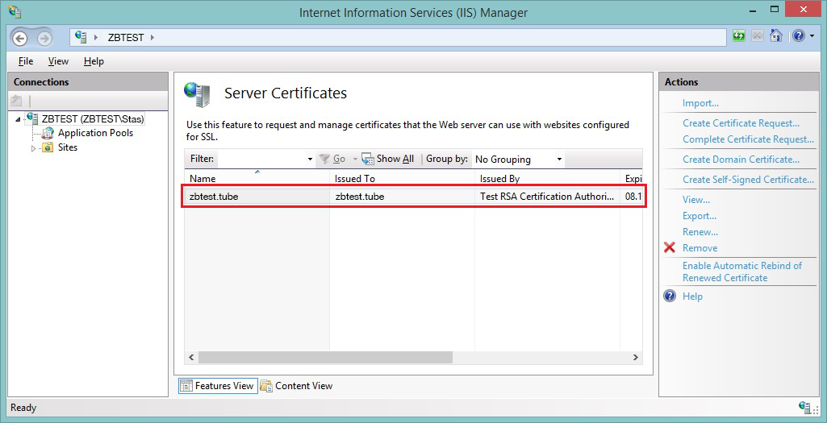Screen dimensions: 827x423
Task: Click the Back navigation arrow button
Action: click(x=20, y=38)
